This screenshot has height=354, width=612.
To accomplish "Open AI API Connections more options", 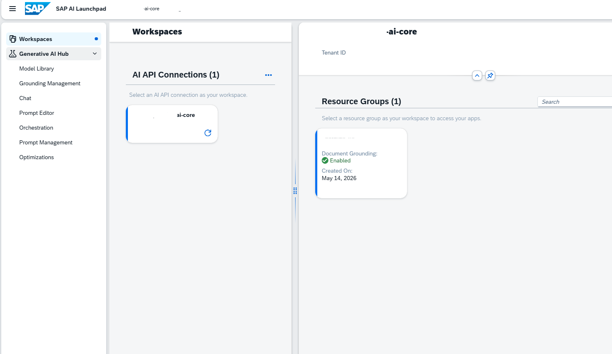I will click(x=268, y=75).
